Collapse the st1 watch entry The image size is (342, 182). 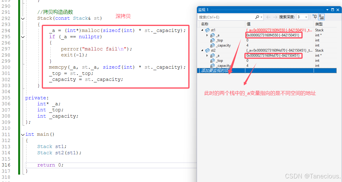pyautogui.click(x=202, y=30)
